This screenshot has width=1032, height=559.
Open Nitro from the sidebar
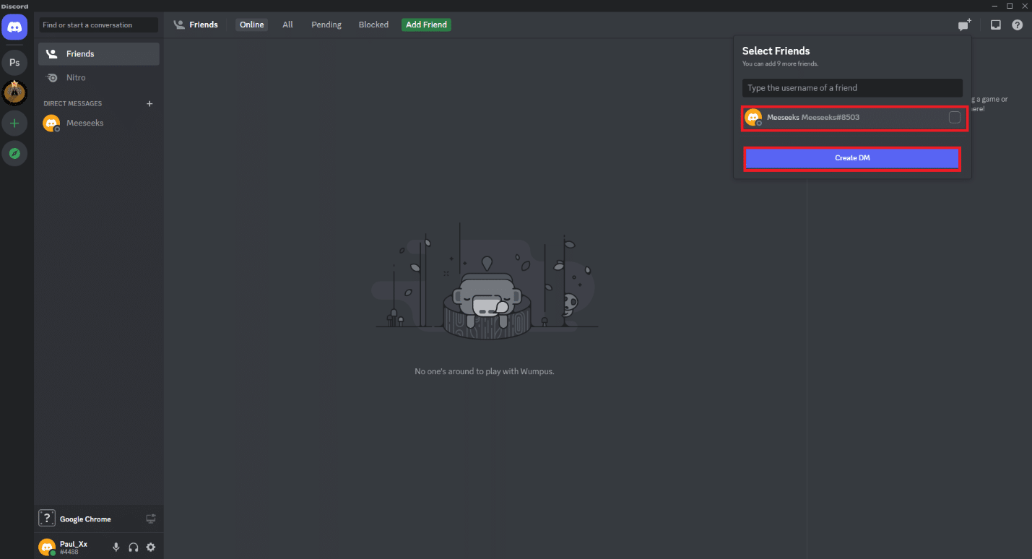[99, 77]
